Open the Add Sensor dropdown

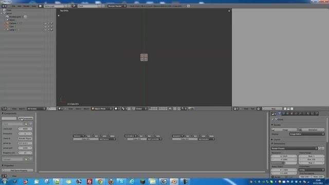[x=107, y=139]
